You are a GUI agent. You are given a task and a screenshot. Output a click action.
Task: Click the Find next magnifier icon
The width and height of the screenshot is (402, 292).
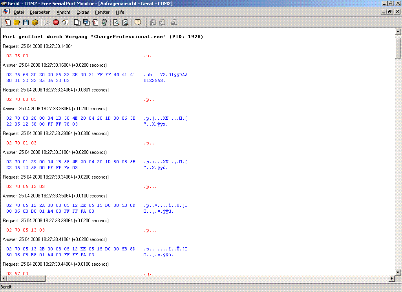pos(126,22)
